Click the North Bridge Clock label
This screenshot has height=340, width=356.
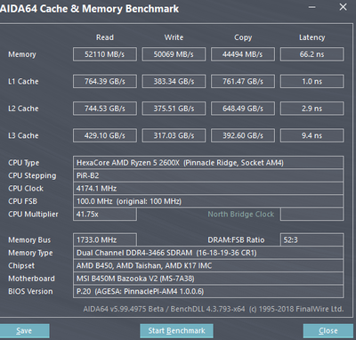tap(241, 215)
